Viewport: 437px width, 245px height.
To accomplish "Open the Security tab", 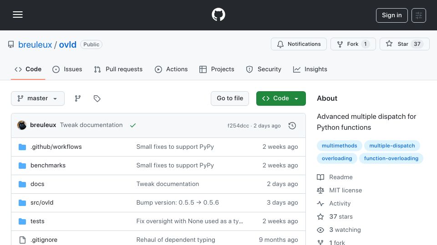I will [264, 69].
